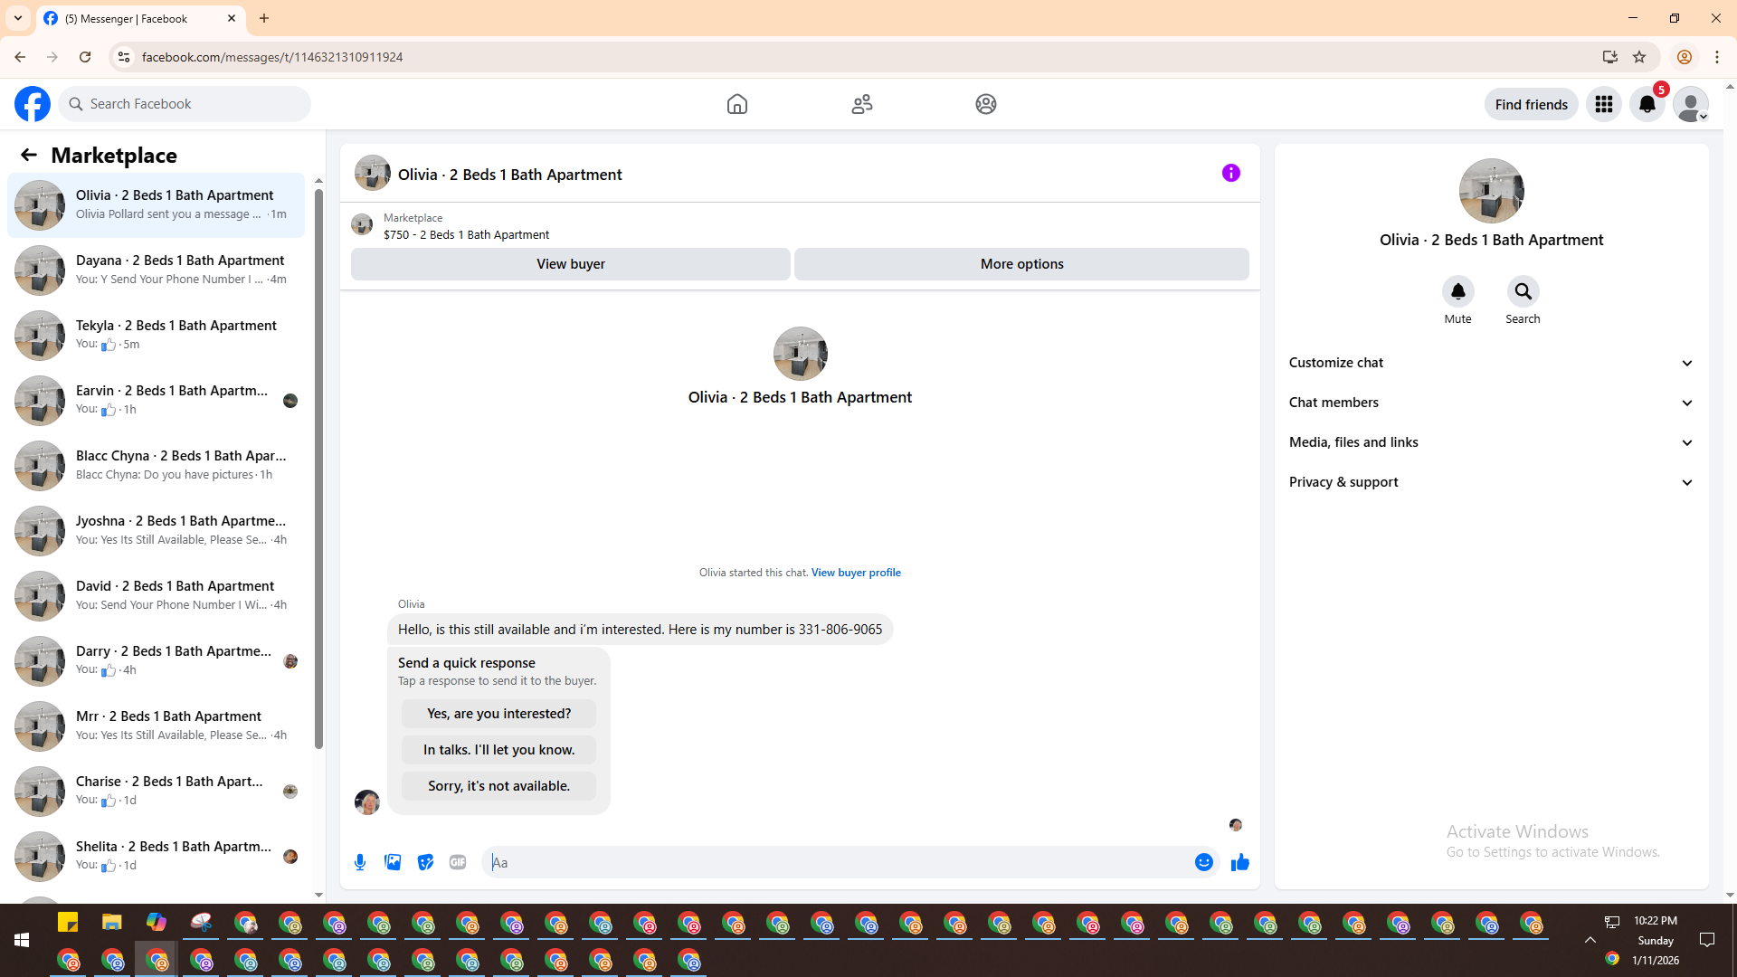Open Shelita conversation in list
This screenshot has width=1737, height=977.
click(156, 857)
